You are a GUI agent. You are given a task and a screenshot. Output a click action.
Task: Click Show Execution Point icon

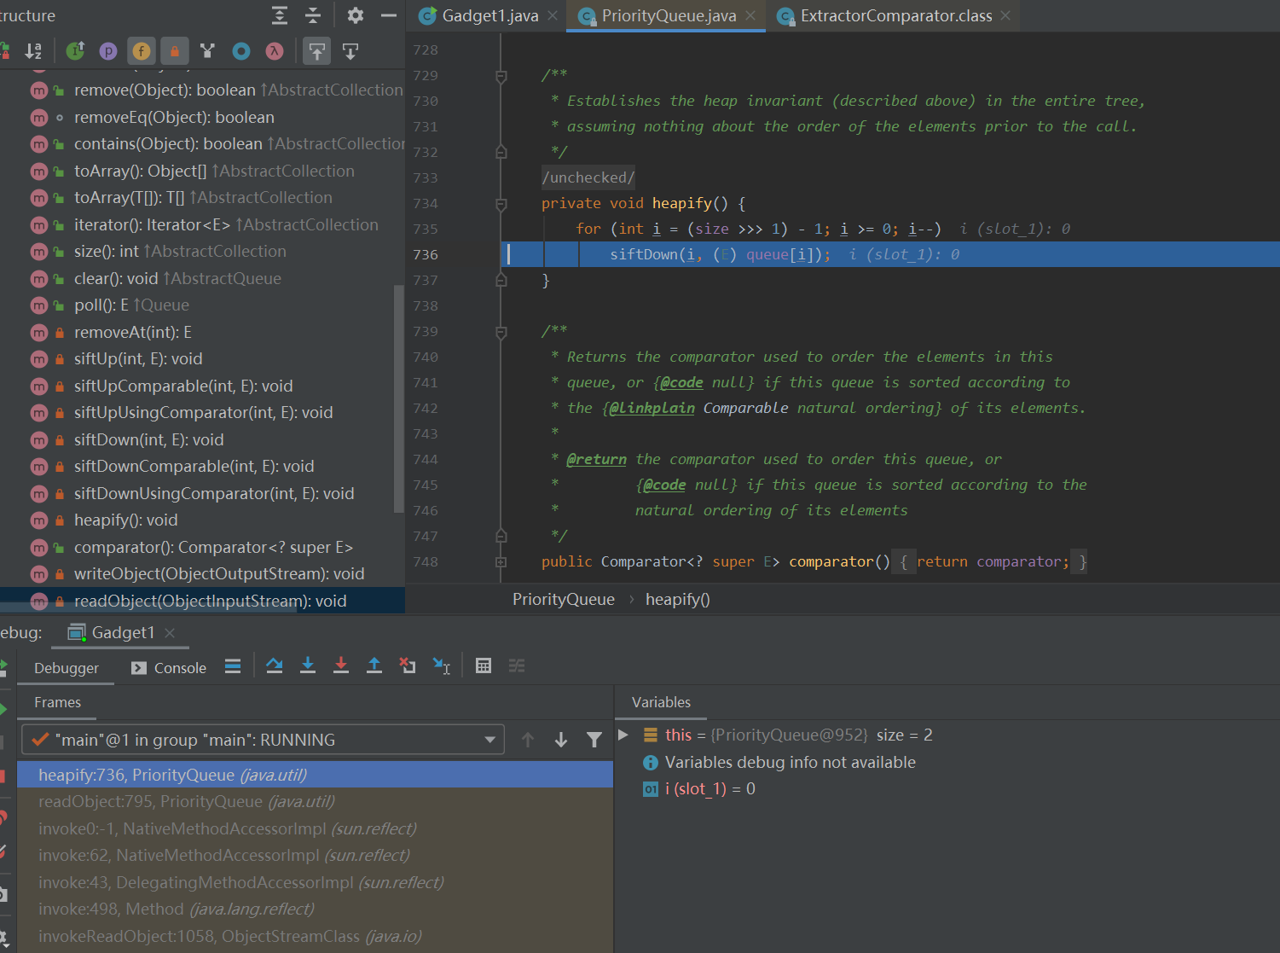click(233, 666)
